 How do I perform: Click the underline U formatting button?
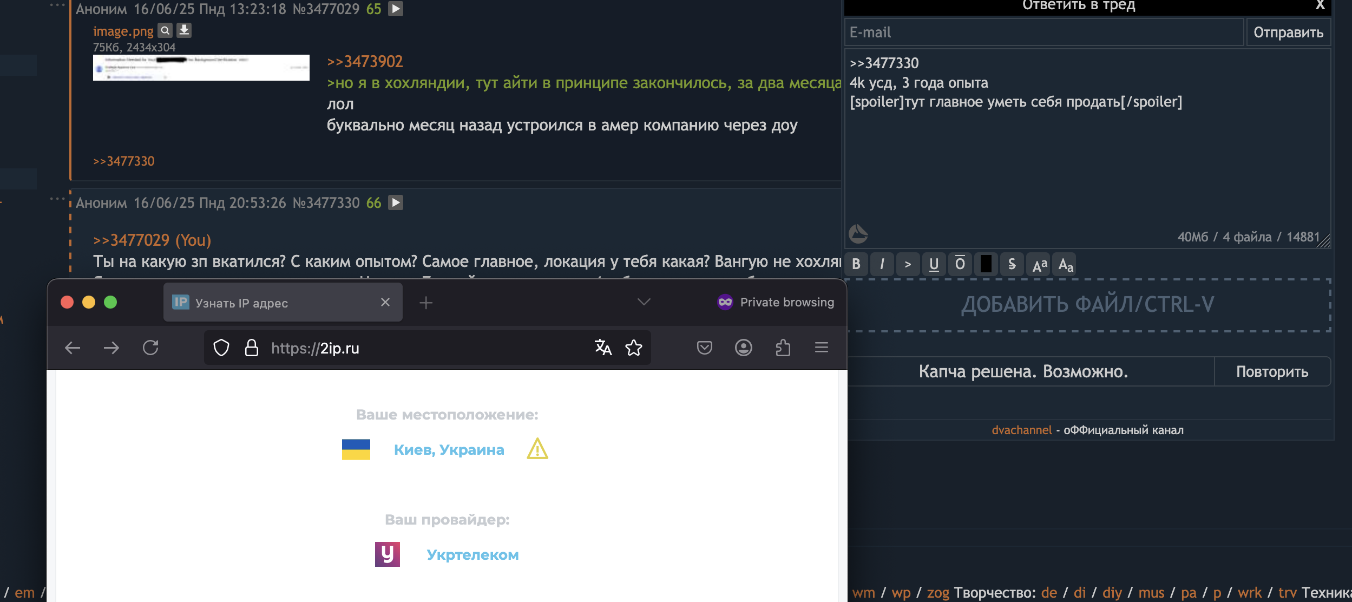pyautogui.click(x=934, y=264)
